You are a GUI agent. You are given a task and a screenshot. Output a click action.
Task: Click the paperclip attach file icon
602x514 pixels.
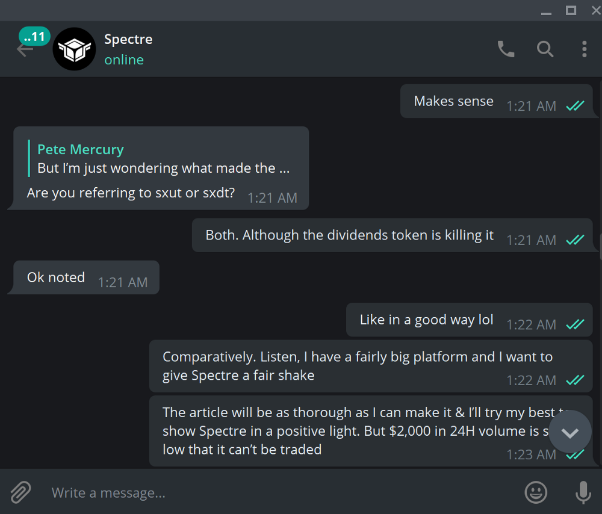coord(20,492)
